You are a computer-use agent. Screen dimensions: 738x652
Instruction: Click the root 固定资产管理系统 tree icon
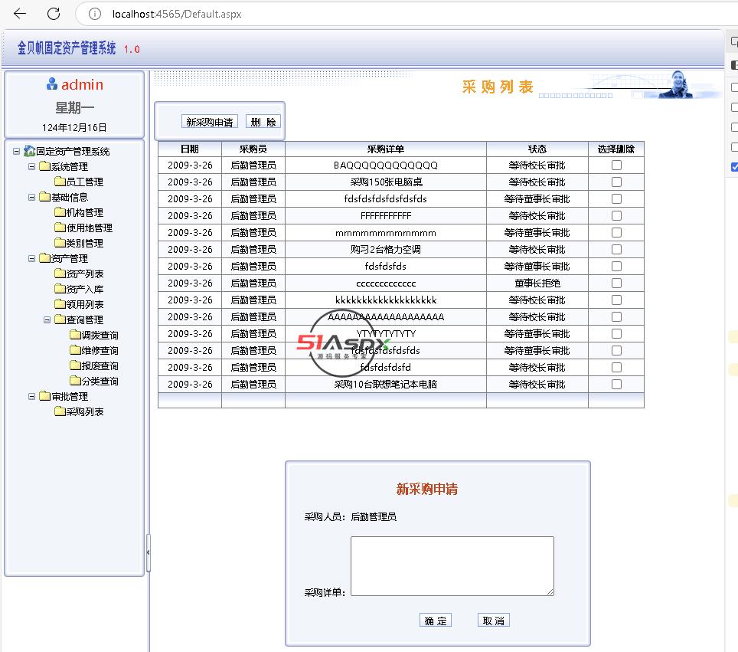pos(29,151)
